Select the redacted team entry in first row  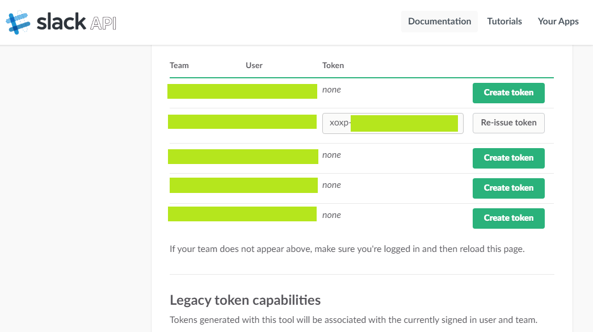click(242, 91)
